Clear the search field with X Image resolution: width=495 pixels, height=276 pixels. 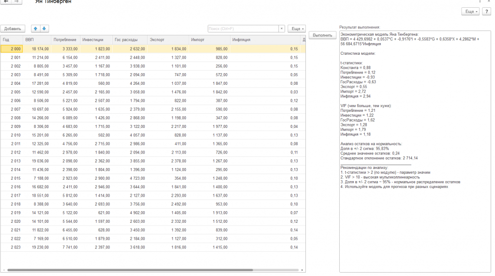(x=282, y=29)
